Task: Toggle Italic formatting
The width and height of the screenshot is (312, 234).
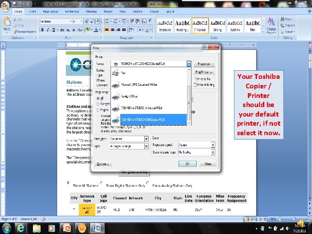Action: 48,30
